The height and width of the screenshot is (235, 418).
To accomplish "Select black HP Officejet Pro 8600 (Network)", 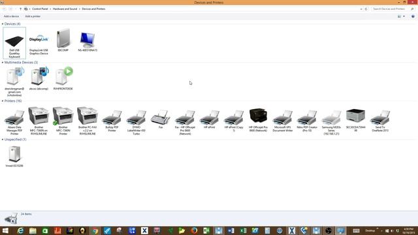I will [x=258, y=120].
